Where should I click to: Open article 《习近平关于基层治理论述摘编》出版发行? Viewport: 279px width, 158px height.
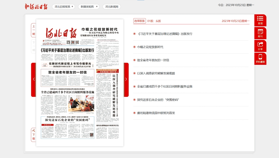[165, 34]
